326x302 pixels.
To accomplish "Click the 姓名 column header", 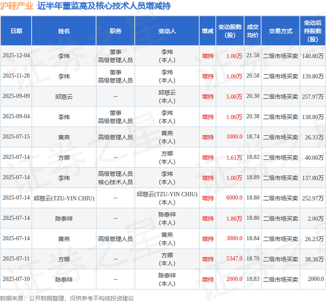I will pyautogui.click(x=64, y=31).
